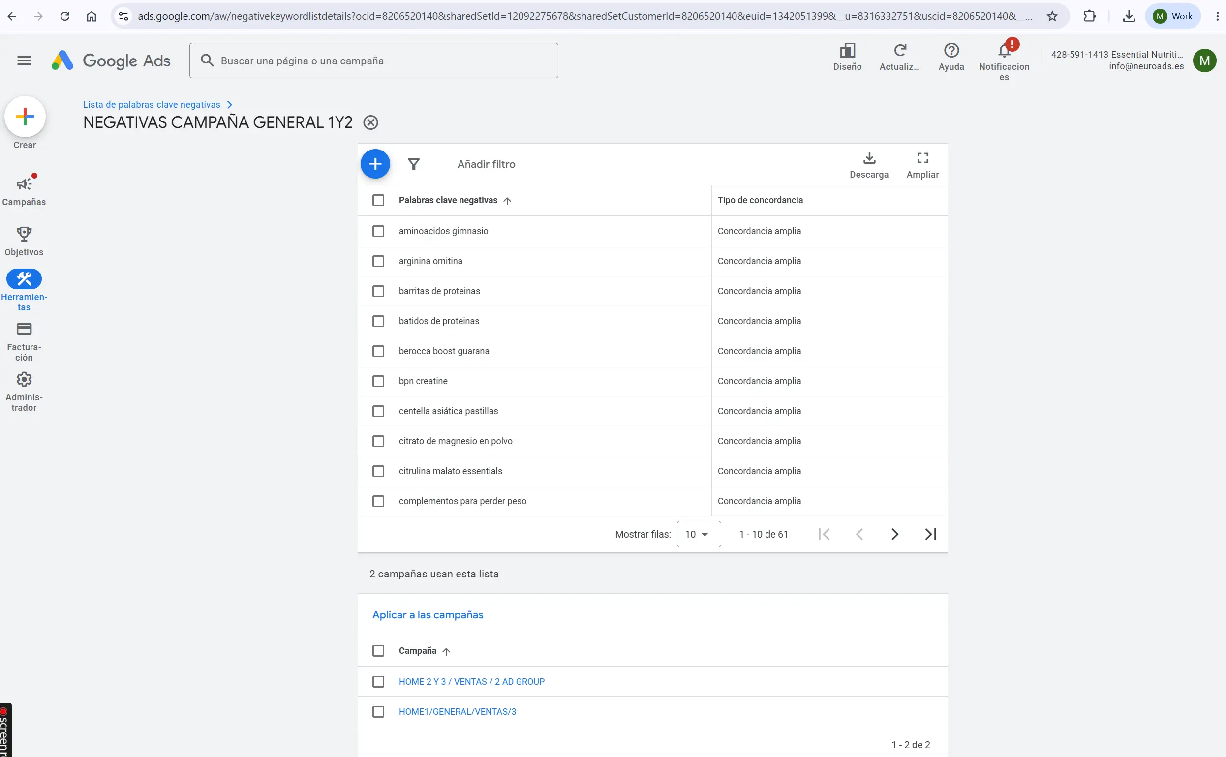
Task: Click Lista de palabras clave negativas breadcrumb
Action: (151, 105)
